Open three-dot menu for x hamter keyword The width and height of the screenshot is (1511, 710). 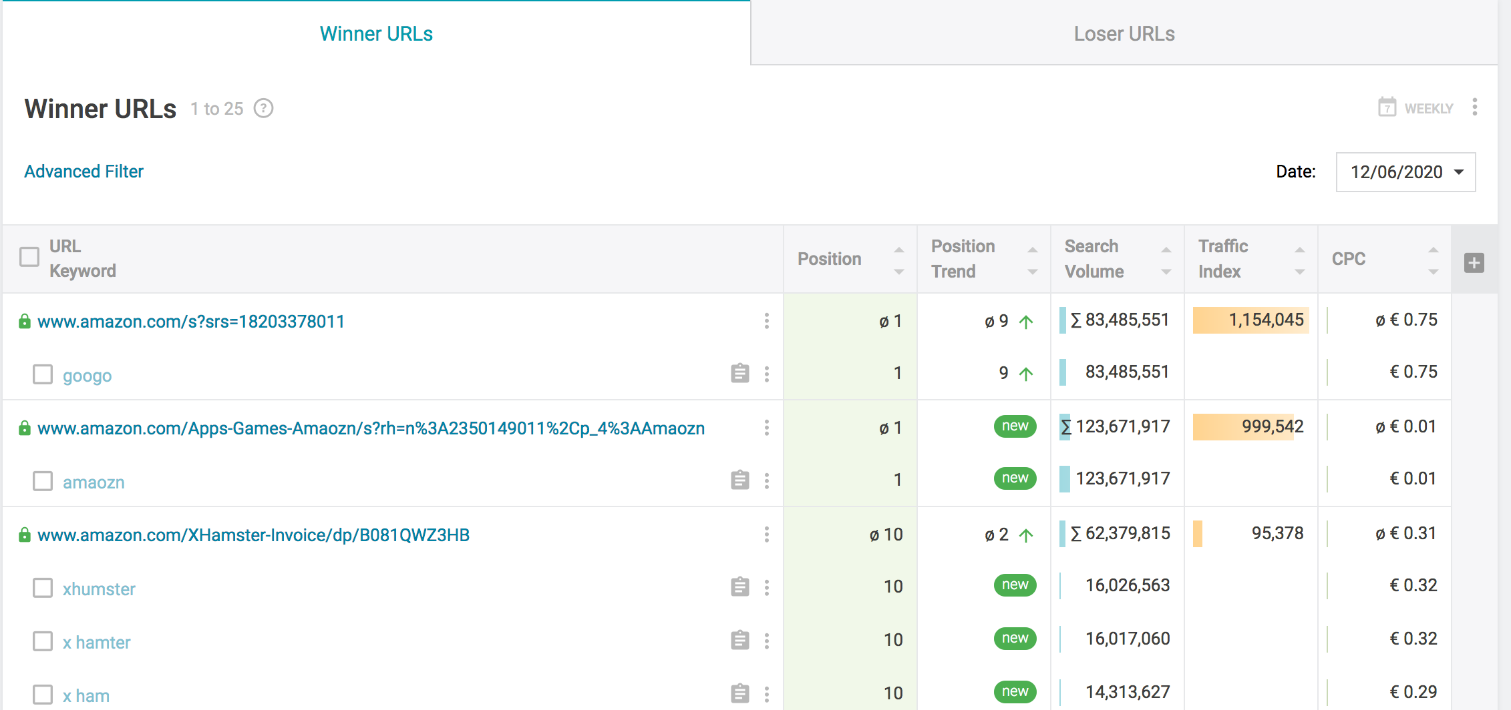tap(766, 641)
